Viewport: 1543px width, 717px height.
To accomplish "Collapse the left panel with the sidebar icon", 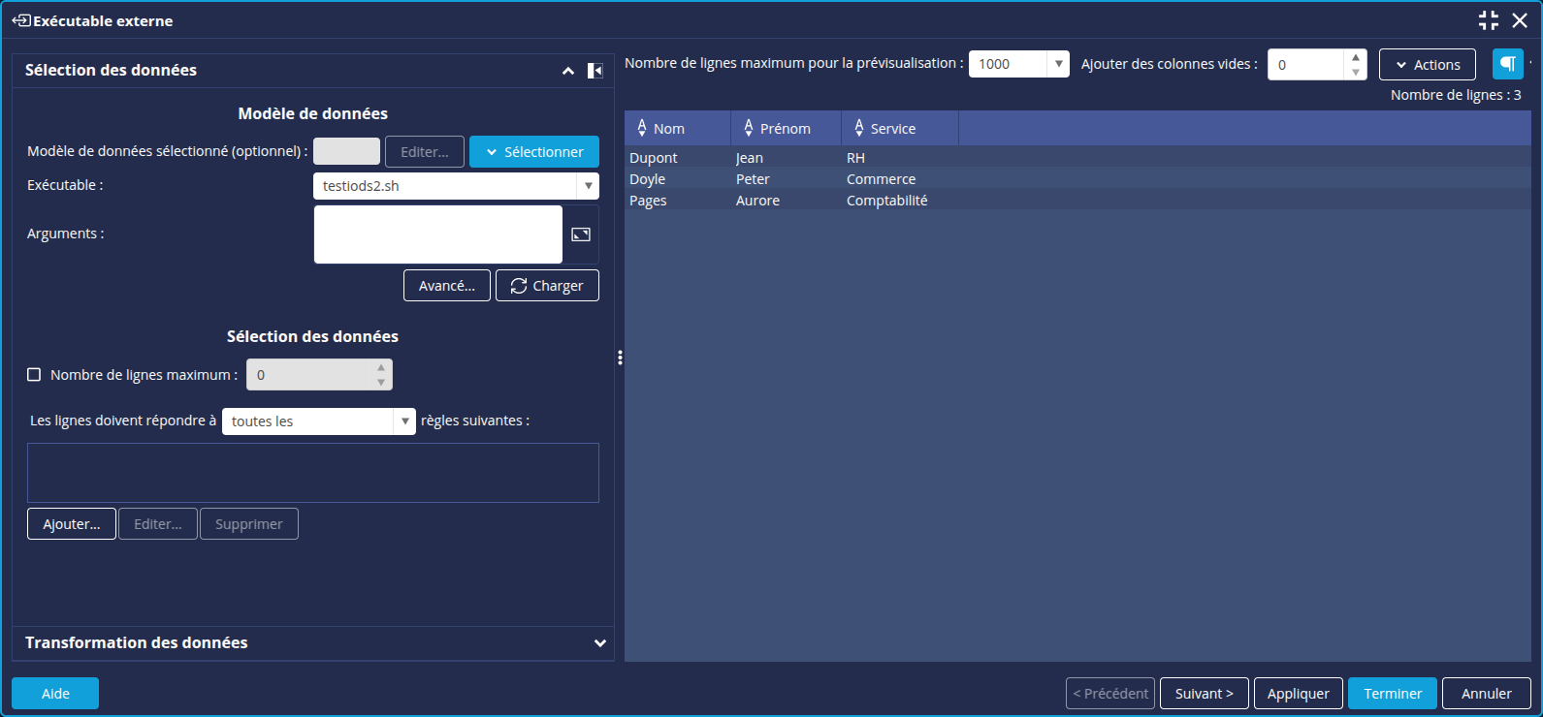I will 595,71.
